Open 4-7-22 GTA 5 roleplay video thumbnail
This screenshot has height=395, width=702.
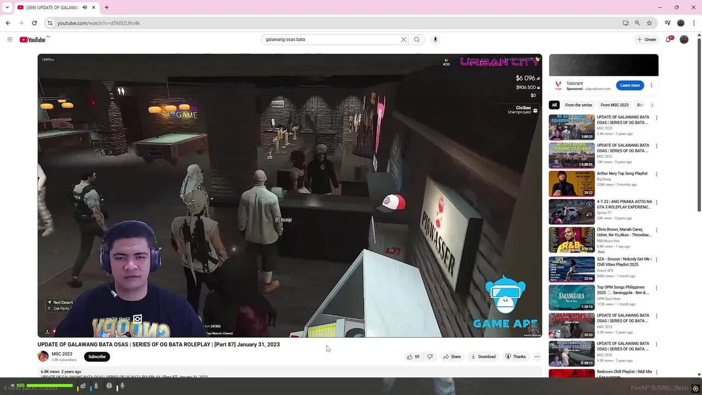tap(571, 212)
